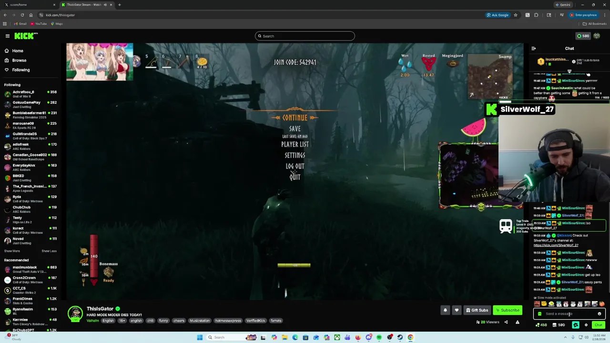
Task: Collapse the chat panel arrow icon
Action: (x=533, y=48)
